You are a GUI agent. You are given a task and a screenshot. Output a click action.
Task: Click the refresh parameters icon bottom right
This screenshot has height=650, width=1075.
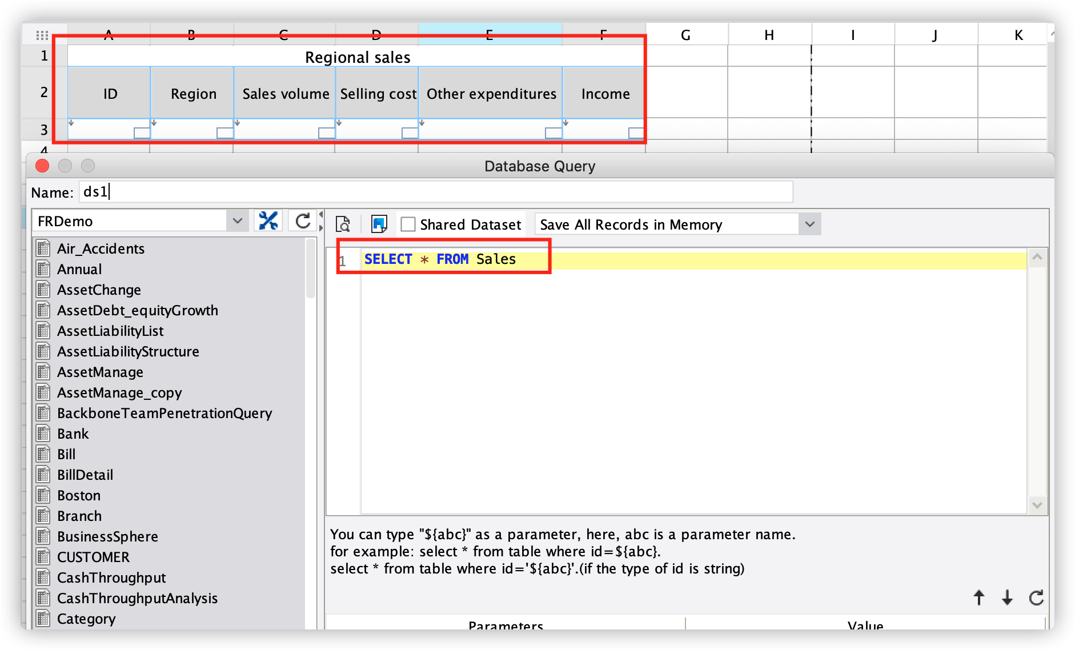1036,598
